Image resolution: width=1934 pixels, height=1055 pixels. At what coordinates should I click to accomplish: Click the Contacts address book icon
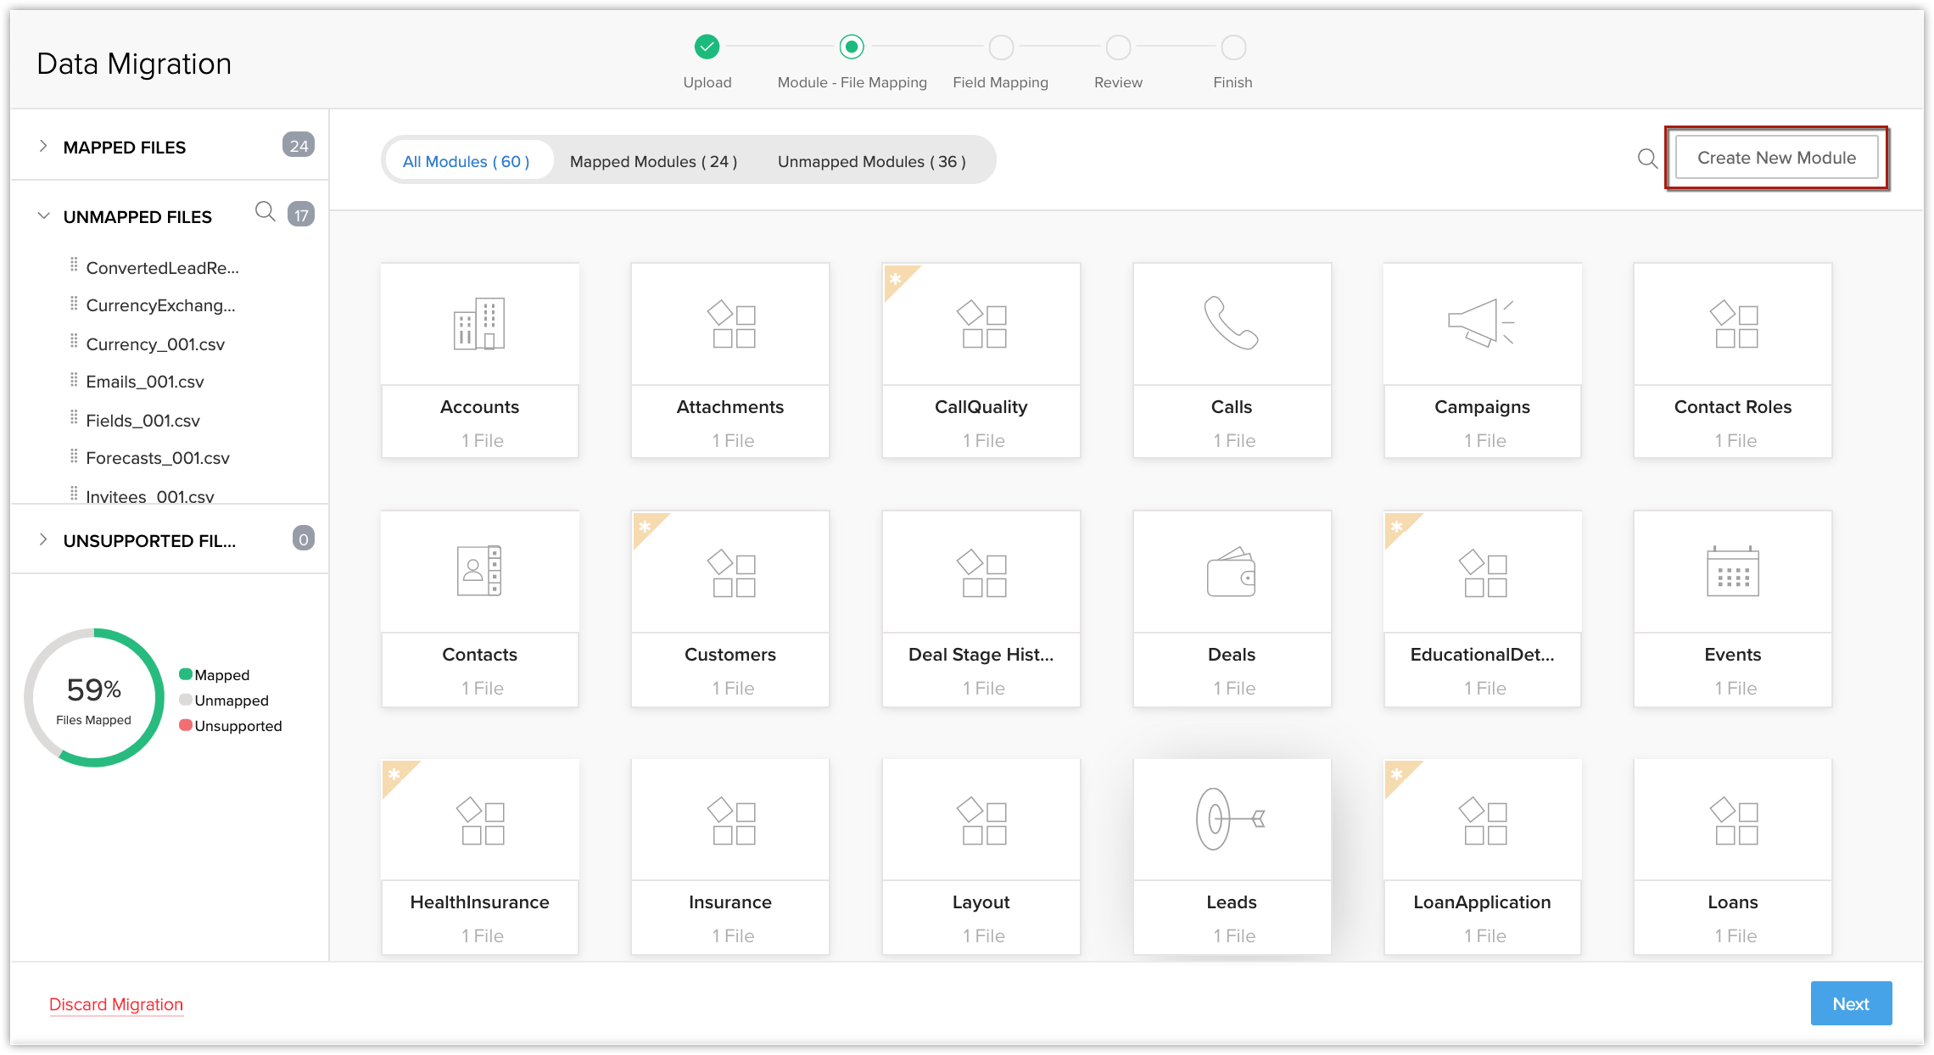[479, 571]
